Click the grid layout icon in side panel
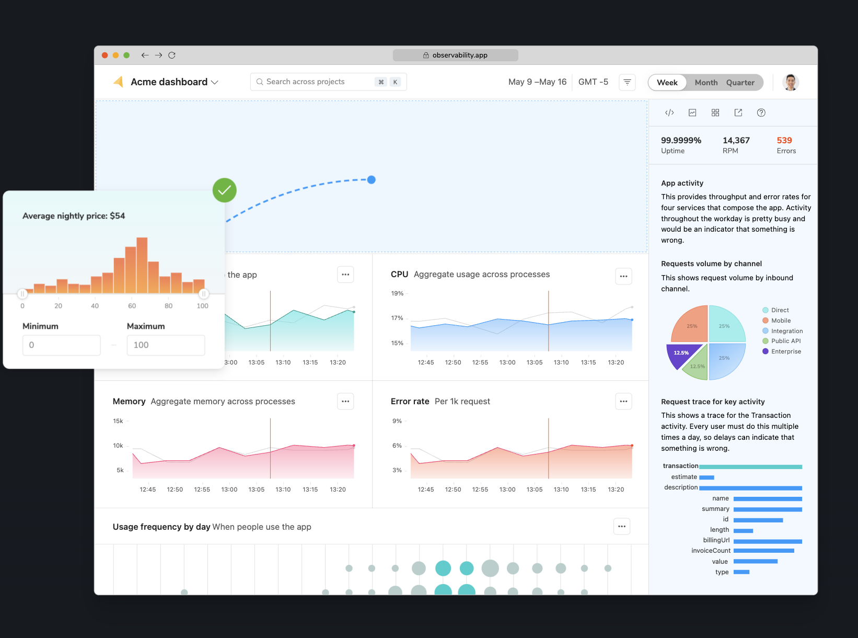The width and height of the screenshot is (858, 638). pos(715,112)
